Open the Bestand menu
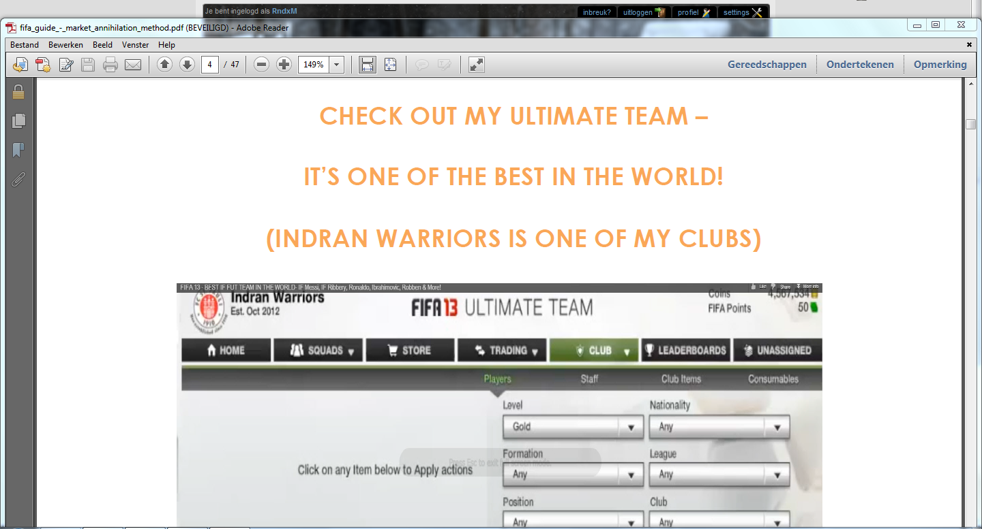Screen dimensions: 982x529 [x=25, y=45]
